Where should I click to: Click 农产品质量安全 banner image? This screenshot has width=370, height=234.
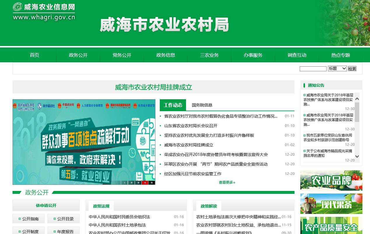331,226
